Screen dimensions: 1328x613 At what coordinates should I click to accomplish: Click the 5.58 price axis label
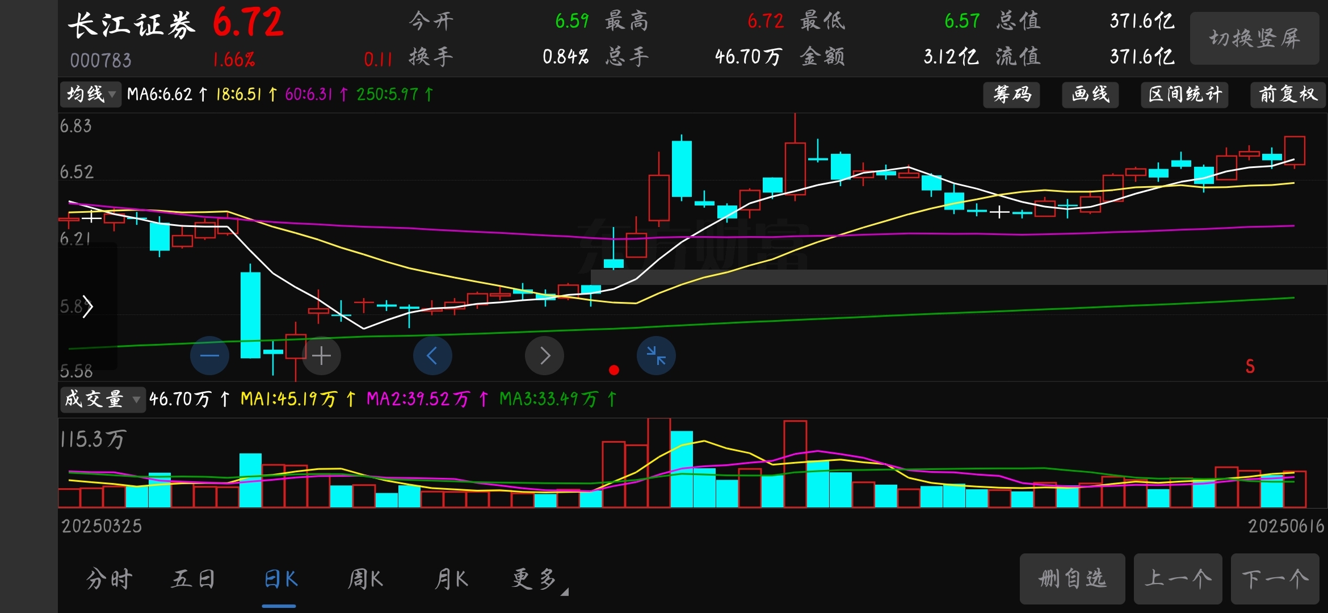tap(76, 371)
